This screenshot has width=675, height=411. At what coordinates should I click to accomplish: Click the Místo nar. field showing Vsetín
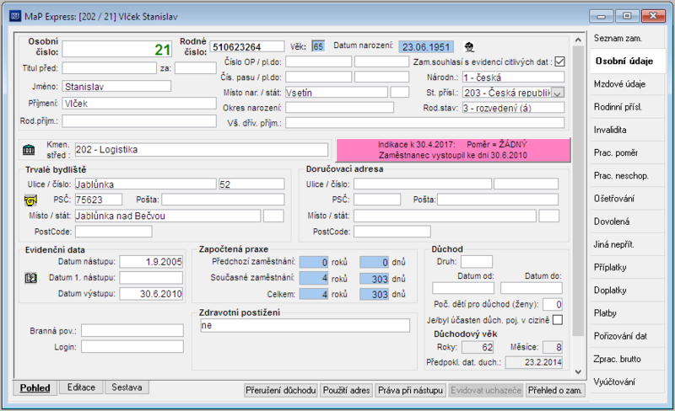click(337, 93)
